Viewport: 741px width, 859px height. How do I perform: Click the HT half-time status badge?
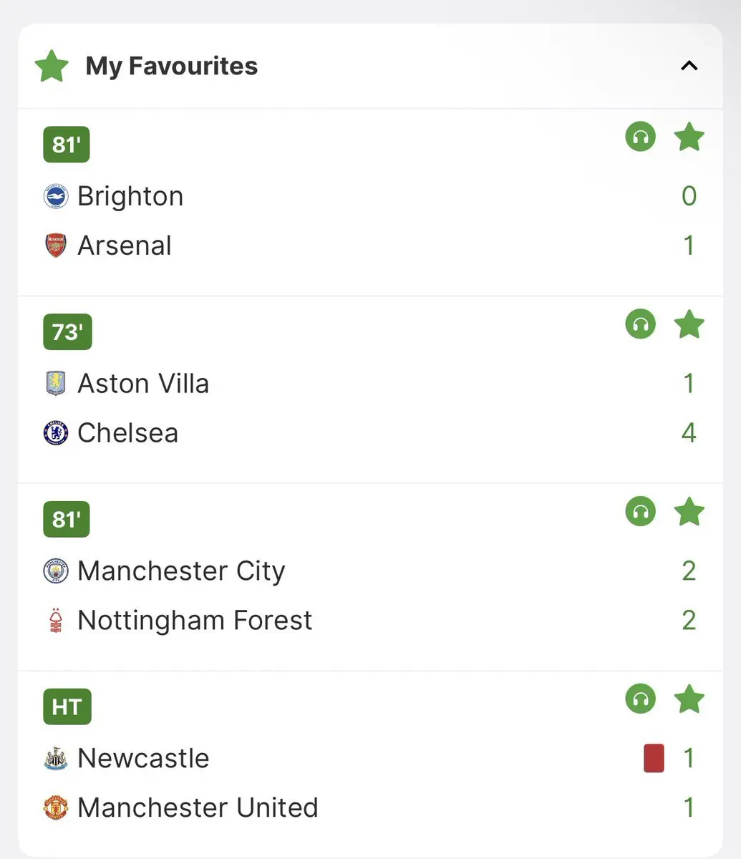pos(67,707)
